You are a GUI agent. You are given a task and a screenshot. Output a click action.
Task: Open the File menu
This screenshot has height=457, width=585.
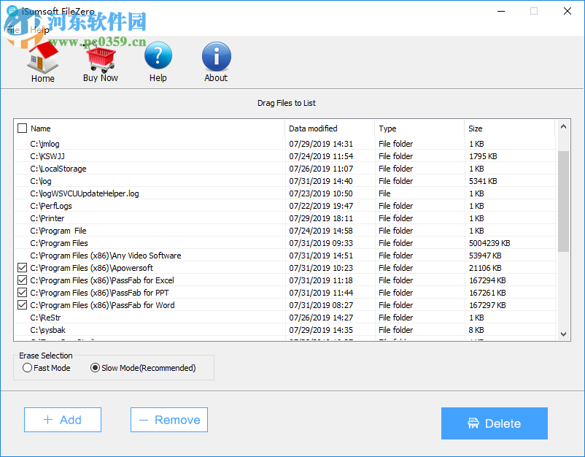point(12,30)
